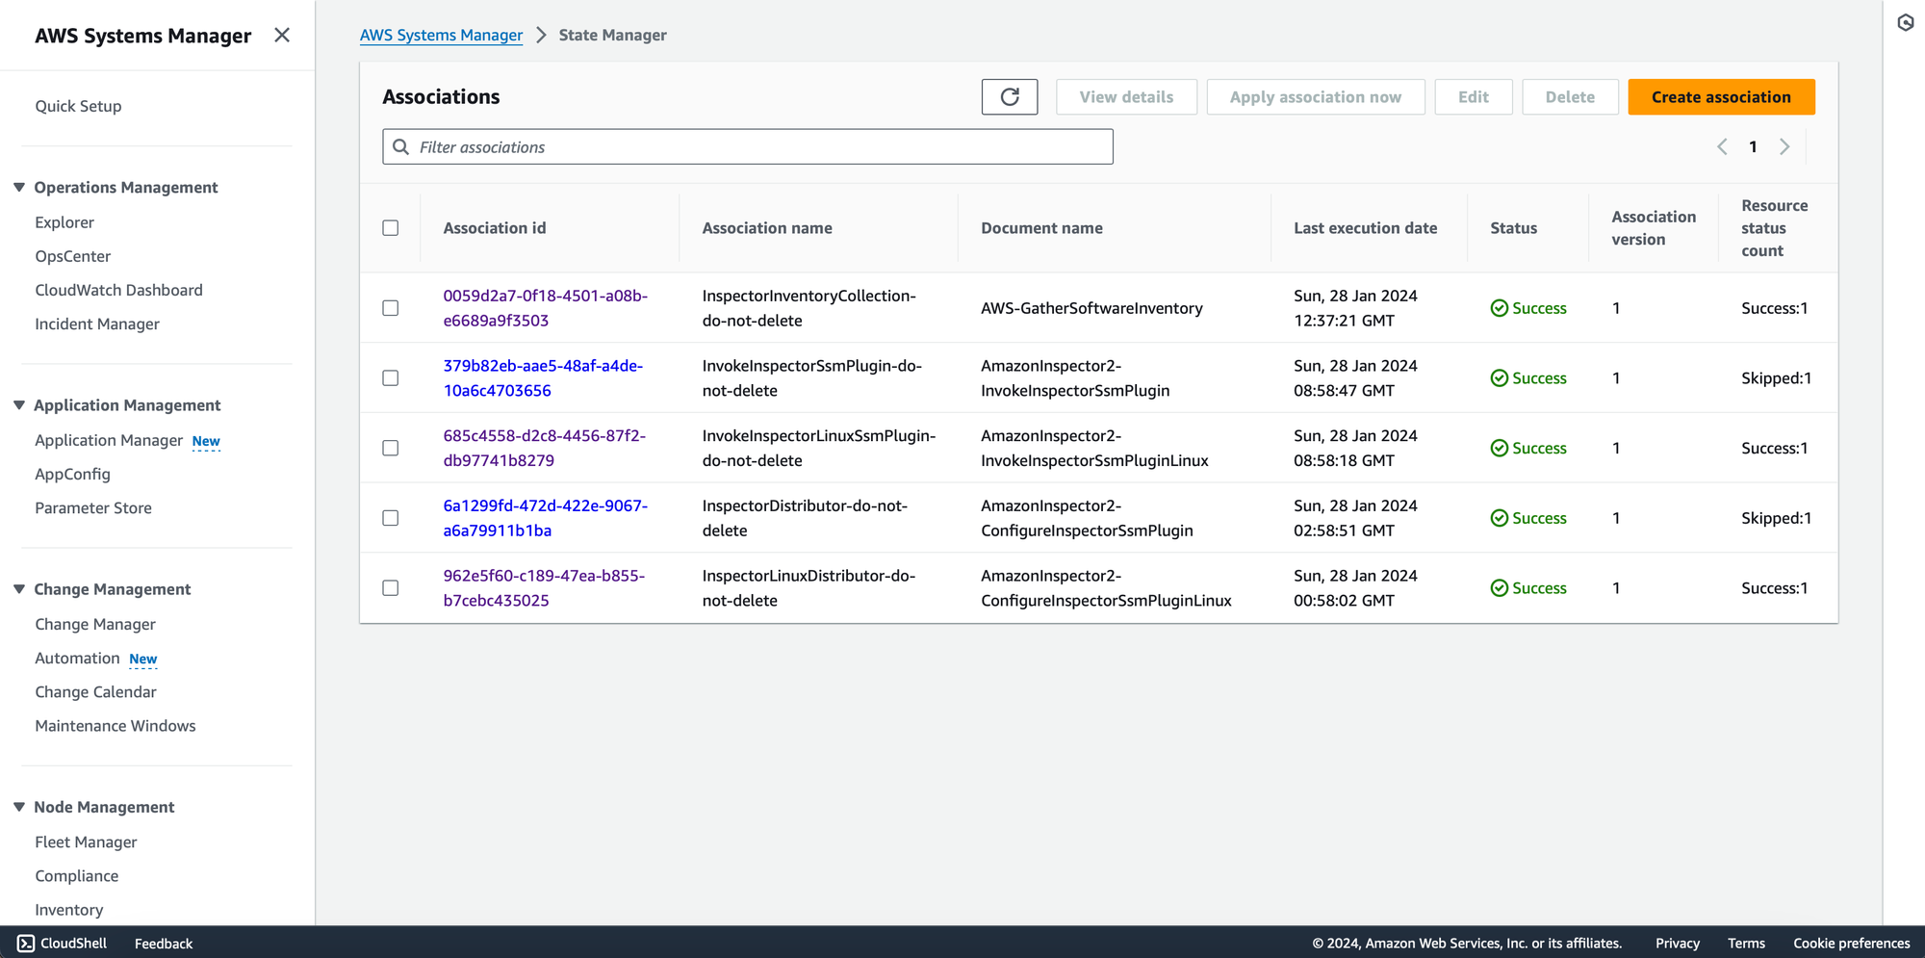Open Fleet Manager in the sidebar

pyautogui.click(x=86, y=841)
